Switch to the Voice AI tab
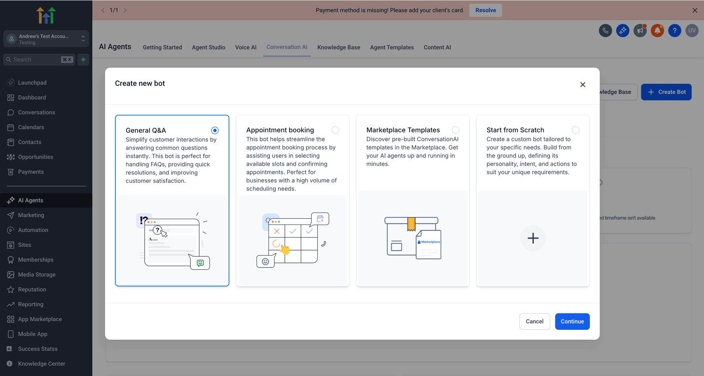Viewport: 704px width, 376px height. tap(246, 47)
